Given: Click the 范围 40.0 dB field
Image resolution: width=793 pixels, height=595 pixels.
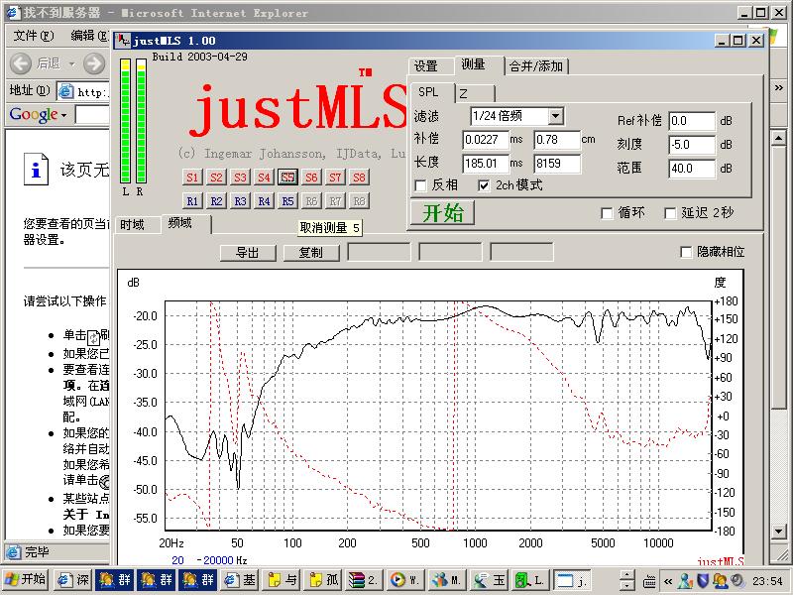Looking at the screenshot, I should pyautogui.click(x=691, y=169).
